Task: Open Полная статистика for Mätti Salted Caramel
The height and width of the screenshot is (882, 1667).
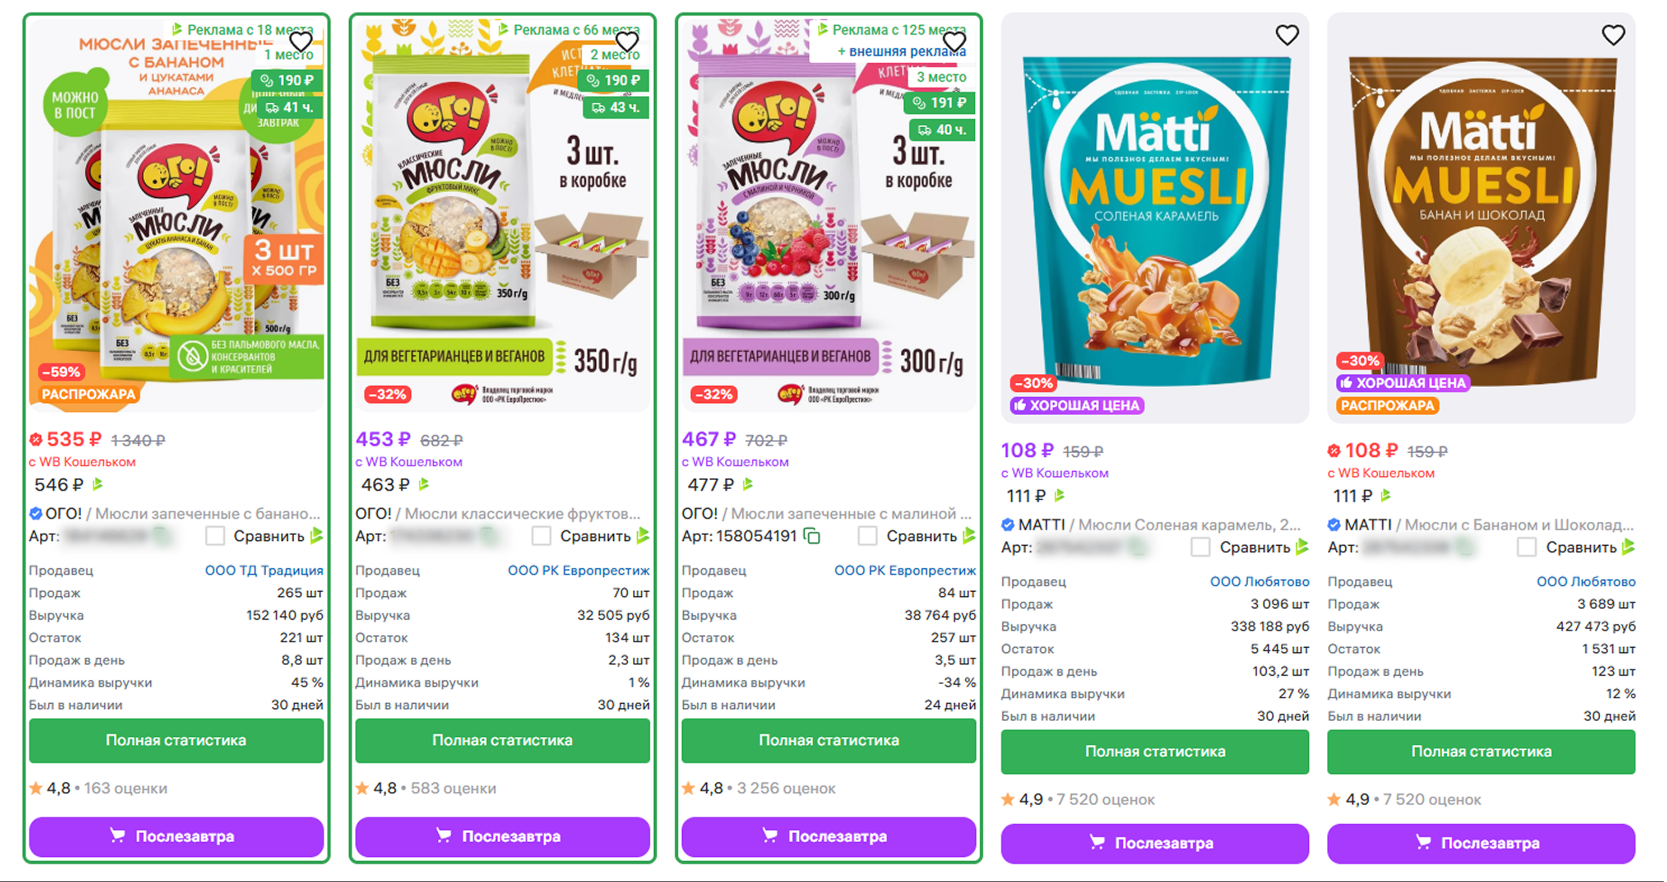Action: tap(1155, 751)
